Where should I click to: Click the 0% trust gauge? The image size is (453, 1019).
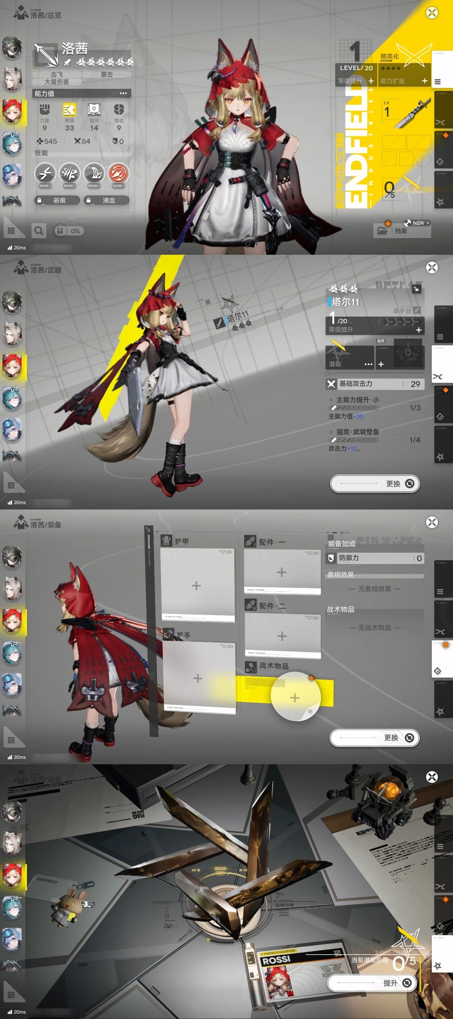[68, 231]
